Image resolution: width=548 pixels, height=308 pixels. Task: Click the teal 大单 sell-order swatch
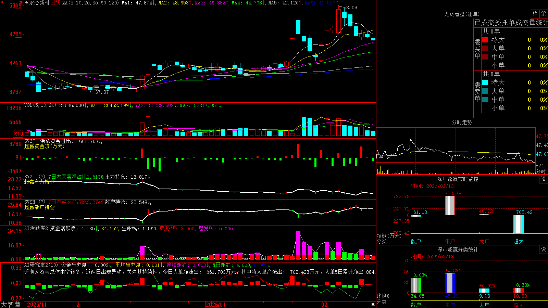point(485,91)
